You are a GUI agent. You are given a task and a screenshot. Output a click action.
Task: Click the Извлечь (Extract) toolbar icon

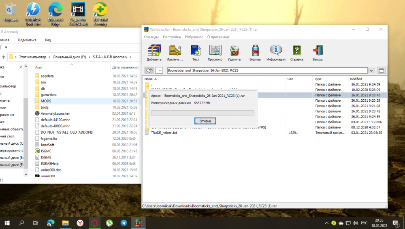(175, 52)
